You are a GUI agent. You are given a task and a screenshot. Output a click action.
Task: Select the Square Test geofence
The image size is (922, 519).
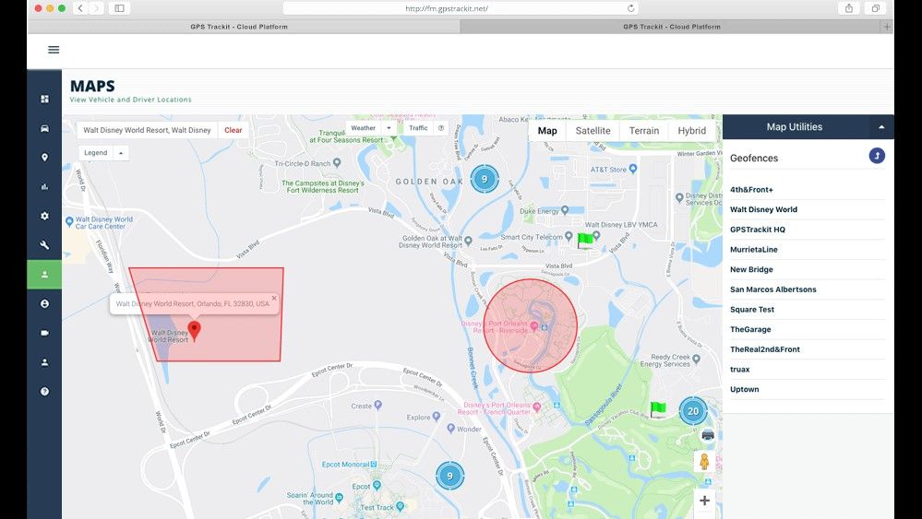point(808,310)
